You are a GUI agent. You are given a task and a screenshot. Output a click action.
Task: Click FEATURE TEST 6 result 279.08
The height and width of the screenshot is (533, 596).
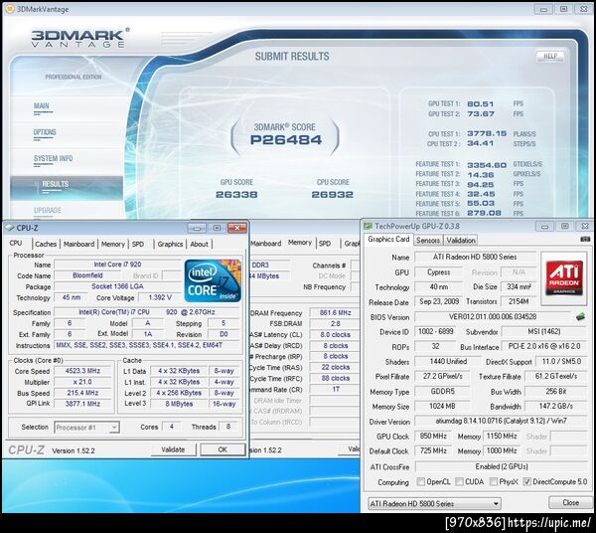pyautogui.click(x=484, y=213)
